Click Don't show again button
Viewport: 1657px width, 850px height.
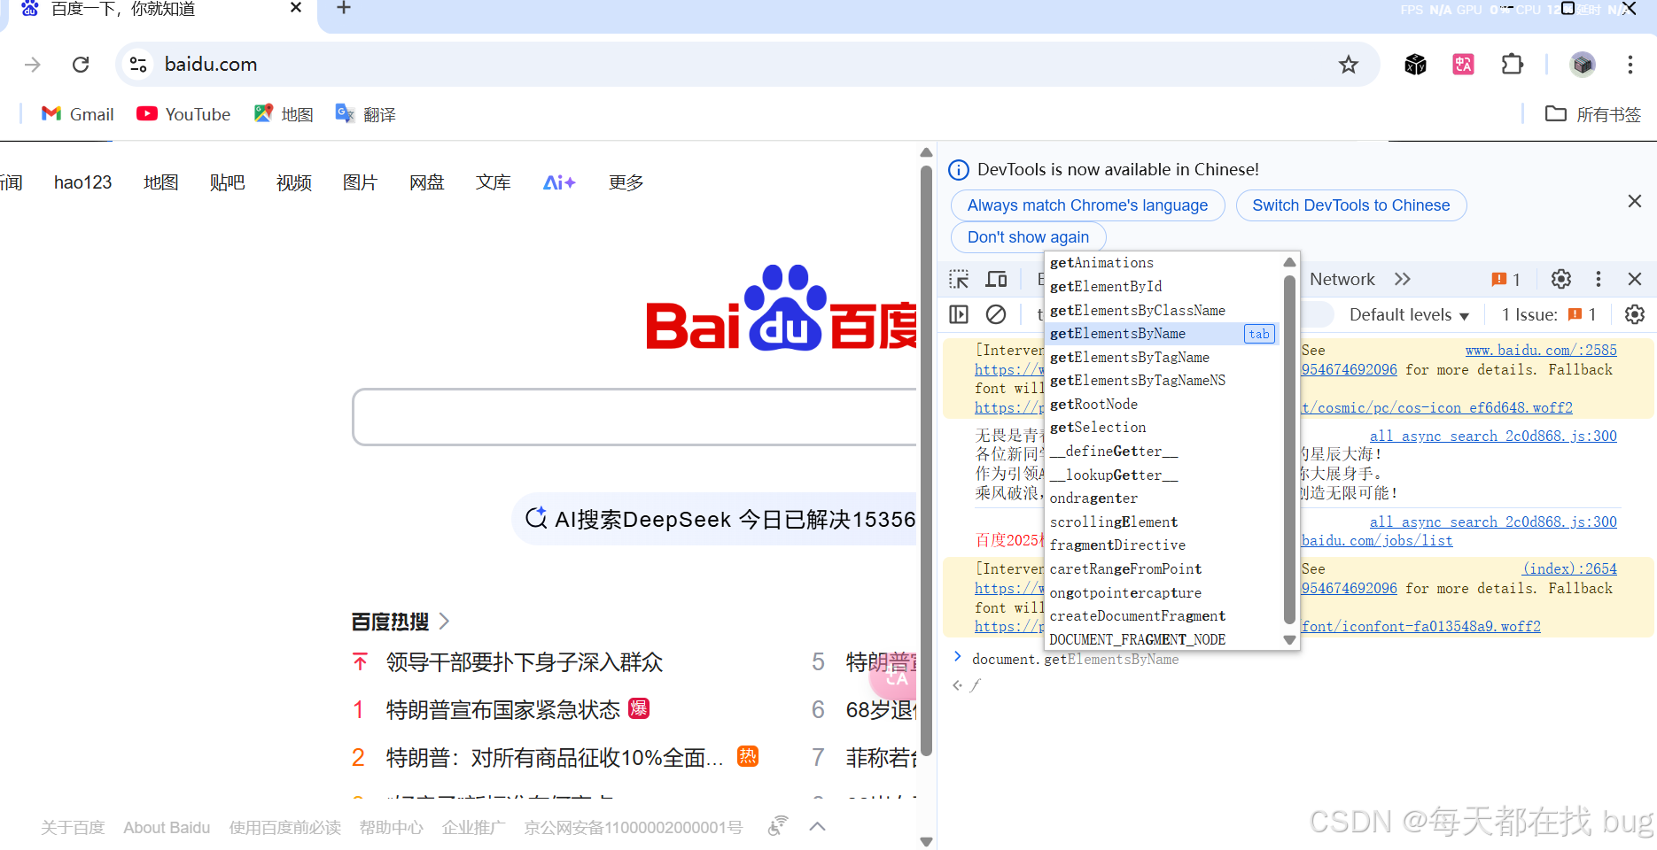[x=1028, y=237]
